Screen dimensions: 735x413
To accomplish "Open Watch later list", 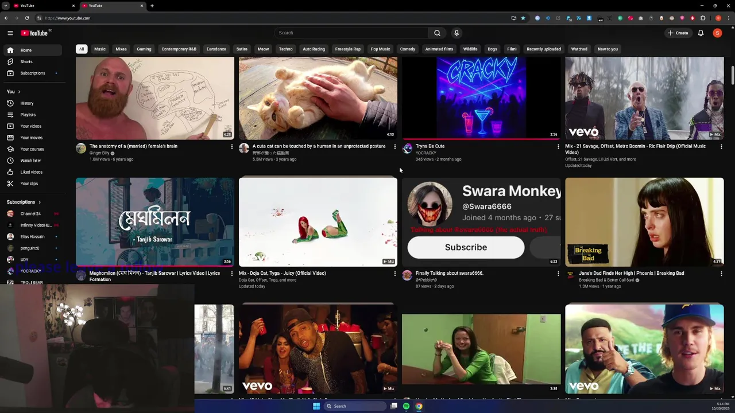I will tap(33, 161).
